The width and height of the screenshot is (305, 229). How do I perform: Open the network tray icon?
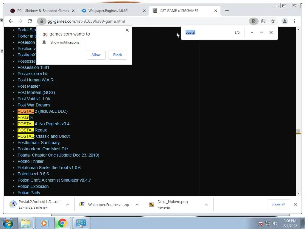(x=268, y=224)
